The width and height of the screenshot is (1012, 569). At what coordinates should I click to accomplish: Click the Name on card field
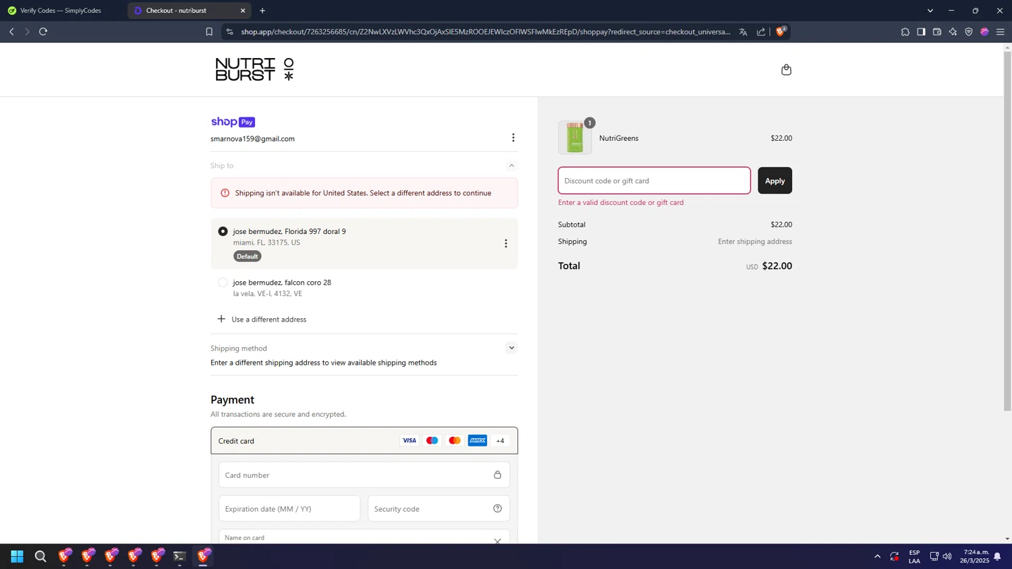(364, 537)
